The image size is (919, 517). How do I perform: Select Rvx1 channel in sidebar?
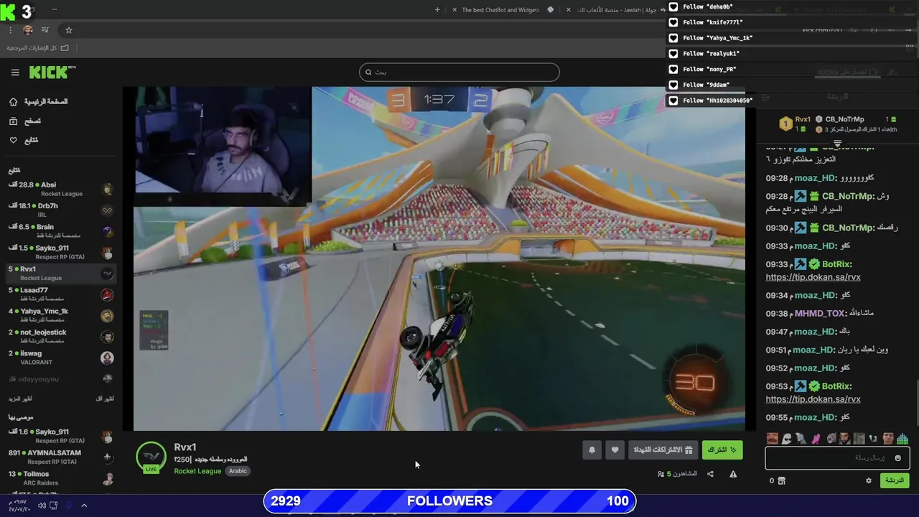pyautogui.click(x=60, y=273)
